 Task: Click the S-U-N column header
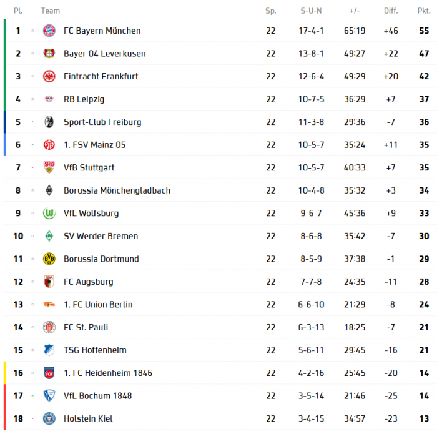tap(311, 11)
